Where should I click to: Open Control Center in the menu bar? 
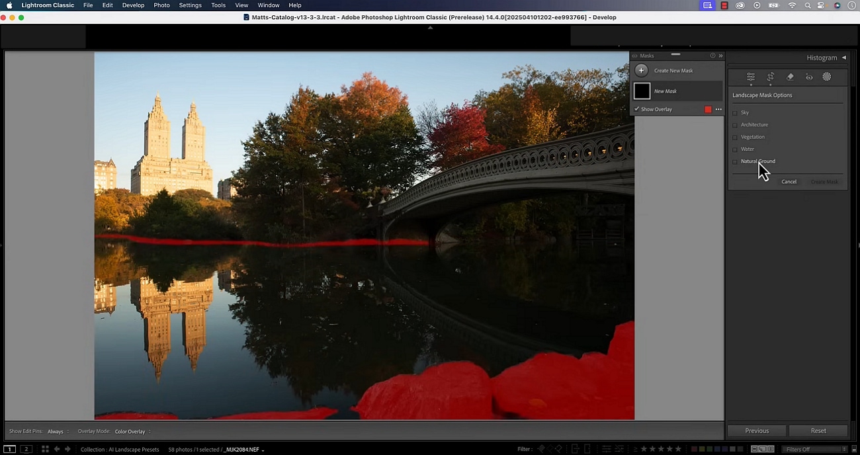coord(822,5)
